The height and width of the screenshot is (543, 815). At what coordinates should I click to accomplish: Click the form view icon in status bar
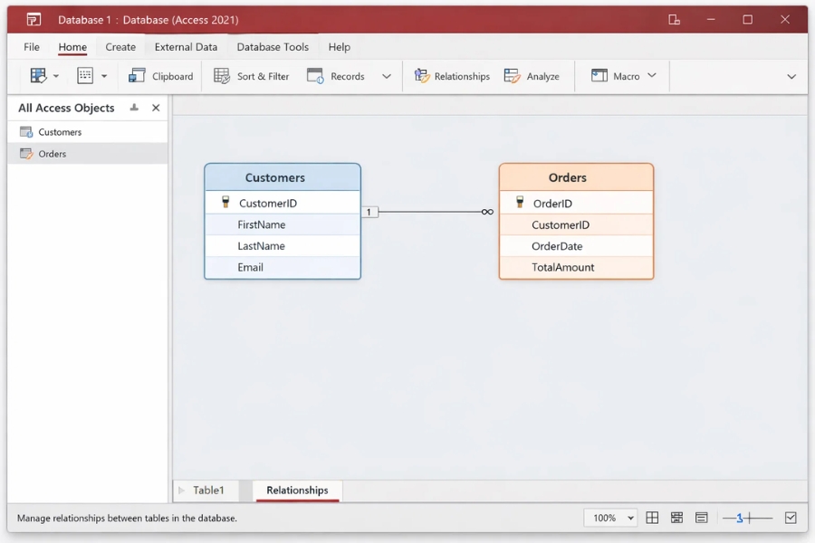tap(702, 518)
